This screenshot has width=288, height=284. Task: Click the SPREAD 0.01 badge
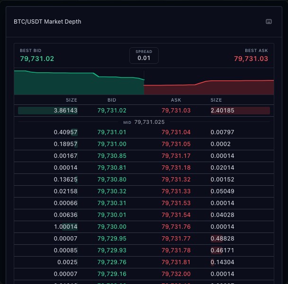[x=144, y=55]
